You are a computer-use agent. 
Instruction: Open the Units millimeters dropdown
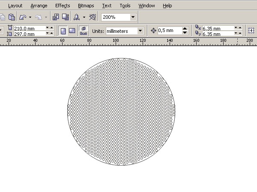coord(140,31)
